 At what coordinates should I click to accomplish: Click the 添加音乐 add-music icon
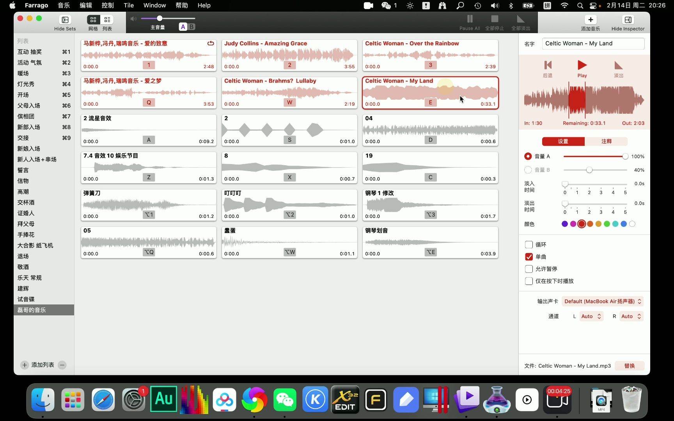[591, 19]
